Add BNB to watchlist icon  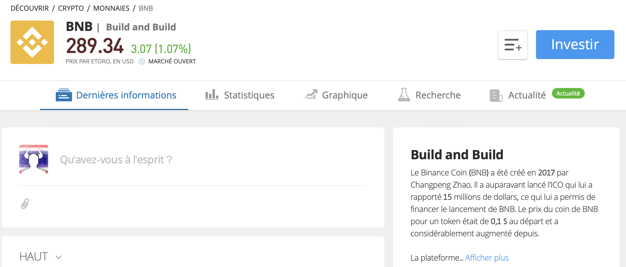click(x=513, y=45)
